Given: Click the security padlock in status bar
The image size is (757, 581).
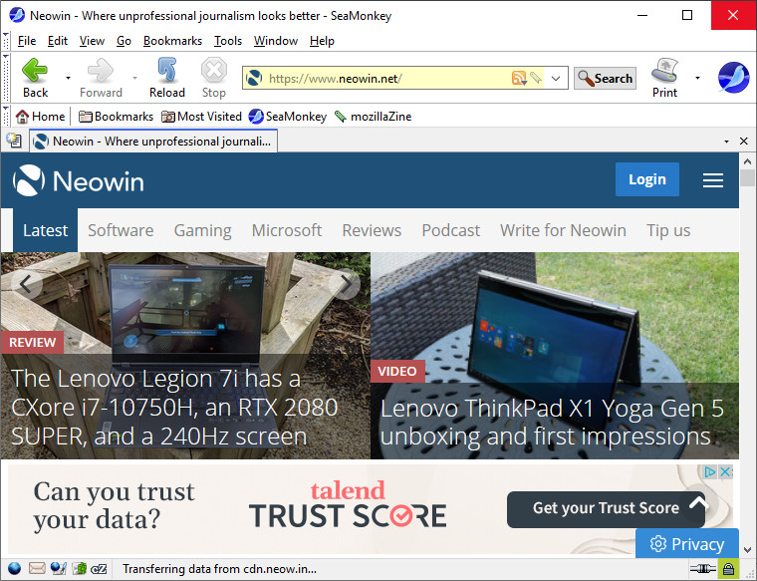Looking at the screenshot, I should click(x=728, y=569).
